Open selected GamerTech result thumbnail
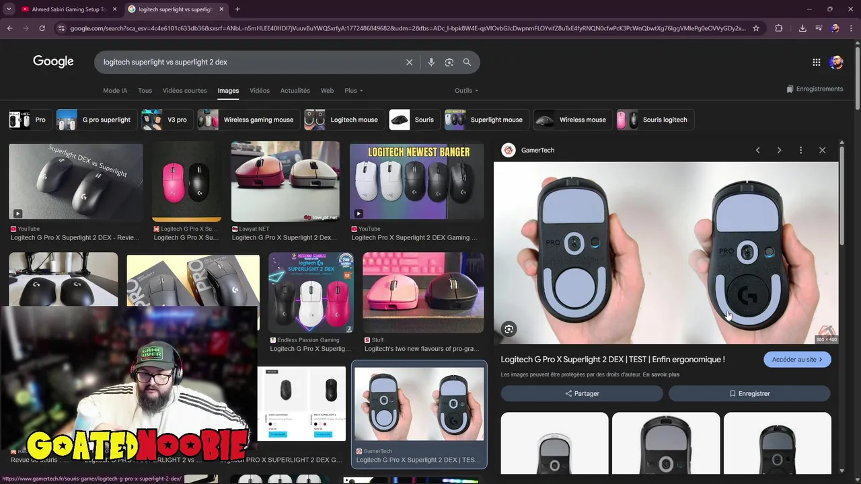861x484 pixels. pos(419,403)
